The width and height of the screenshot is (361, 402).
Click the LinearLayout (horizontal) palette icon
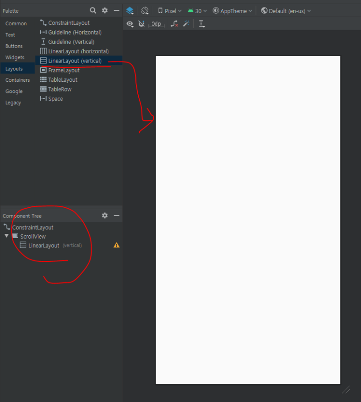click(x=43, y=51)
